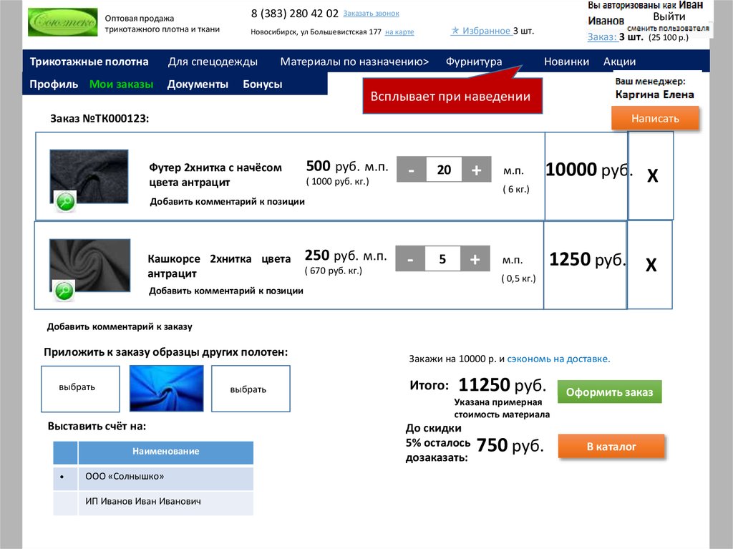Viewport: 733px width, 549px height.
Task: Click product name Футер 2хнитка с начёсом
Action: coord(215,175)
